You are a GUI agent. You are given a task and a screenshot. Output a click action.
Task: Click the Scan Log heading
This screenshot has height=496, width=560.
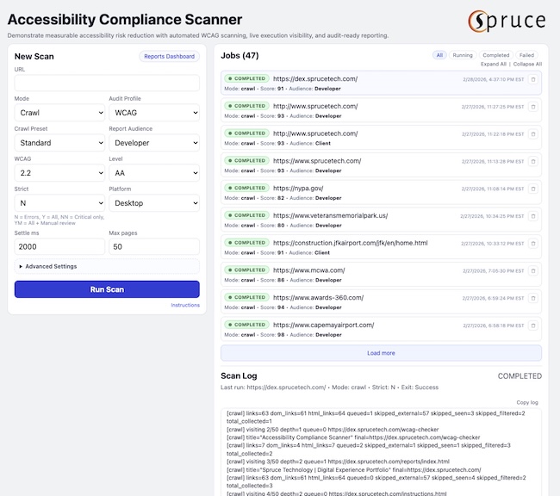239,376
